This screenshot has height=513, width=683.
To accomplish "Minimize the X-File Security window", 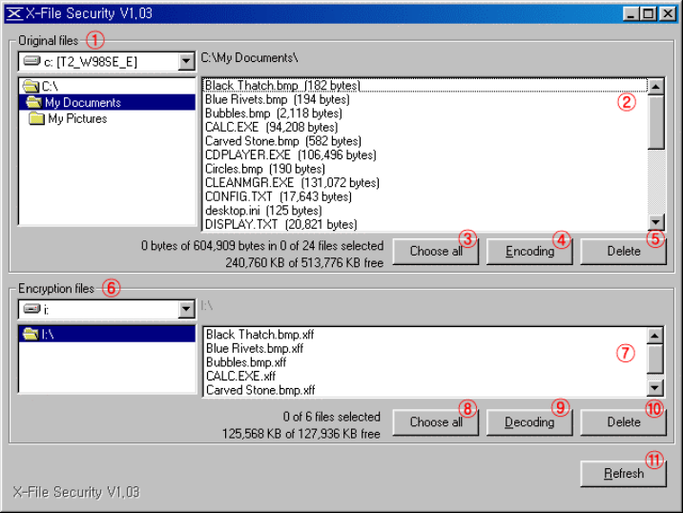I will (631, 13).
